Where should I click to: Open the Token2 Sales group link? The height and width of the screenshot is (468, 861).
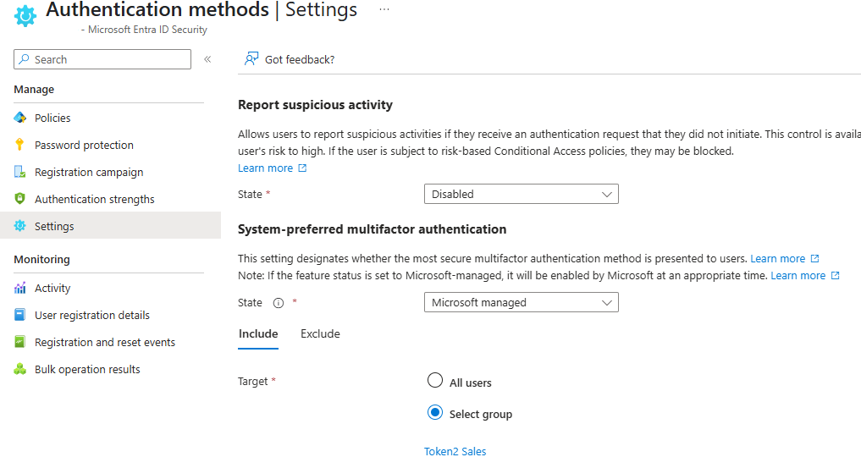coord(455,451)
